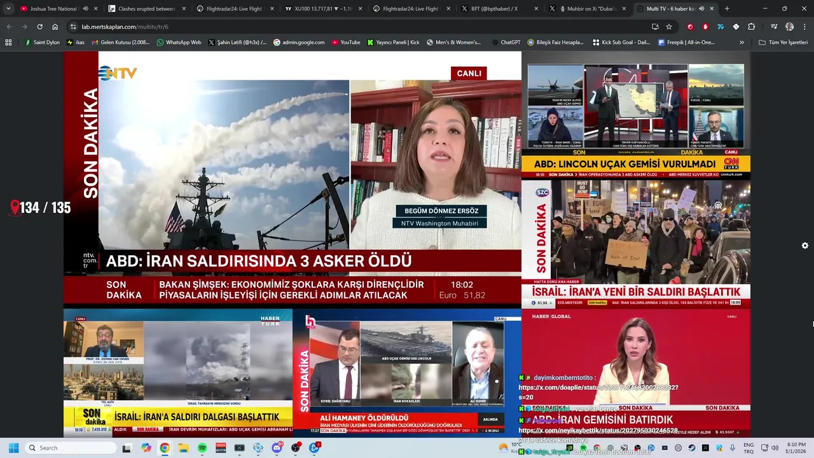Open Google Chrome taskbar icon

[x=165, y=448]
